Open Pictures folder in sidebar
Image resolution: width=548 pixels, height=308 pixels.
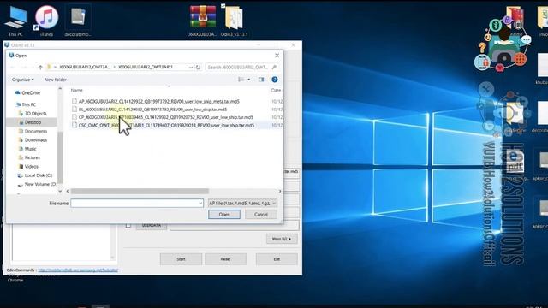click(x=29, y=157)
